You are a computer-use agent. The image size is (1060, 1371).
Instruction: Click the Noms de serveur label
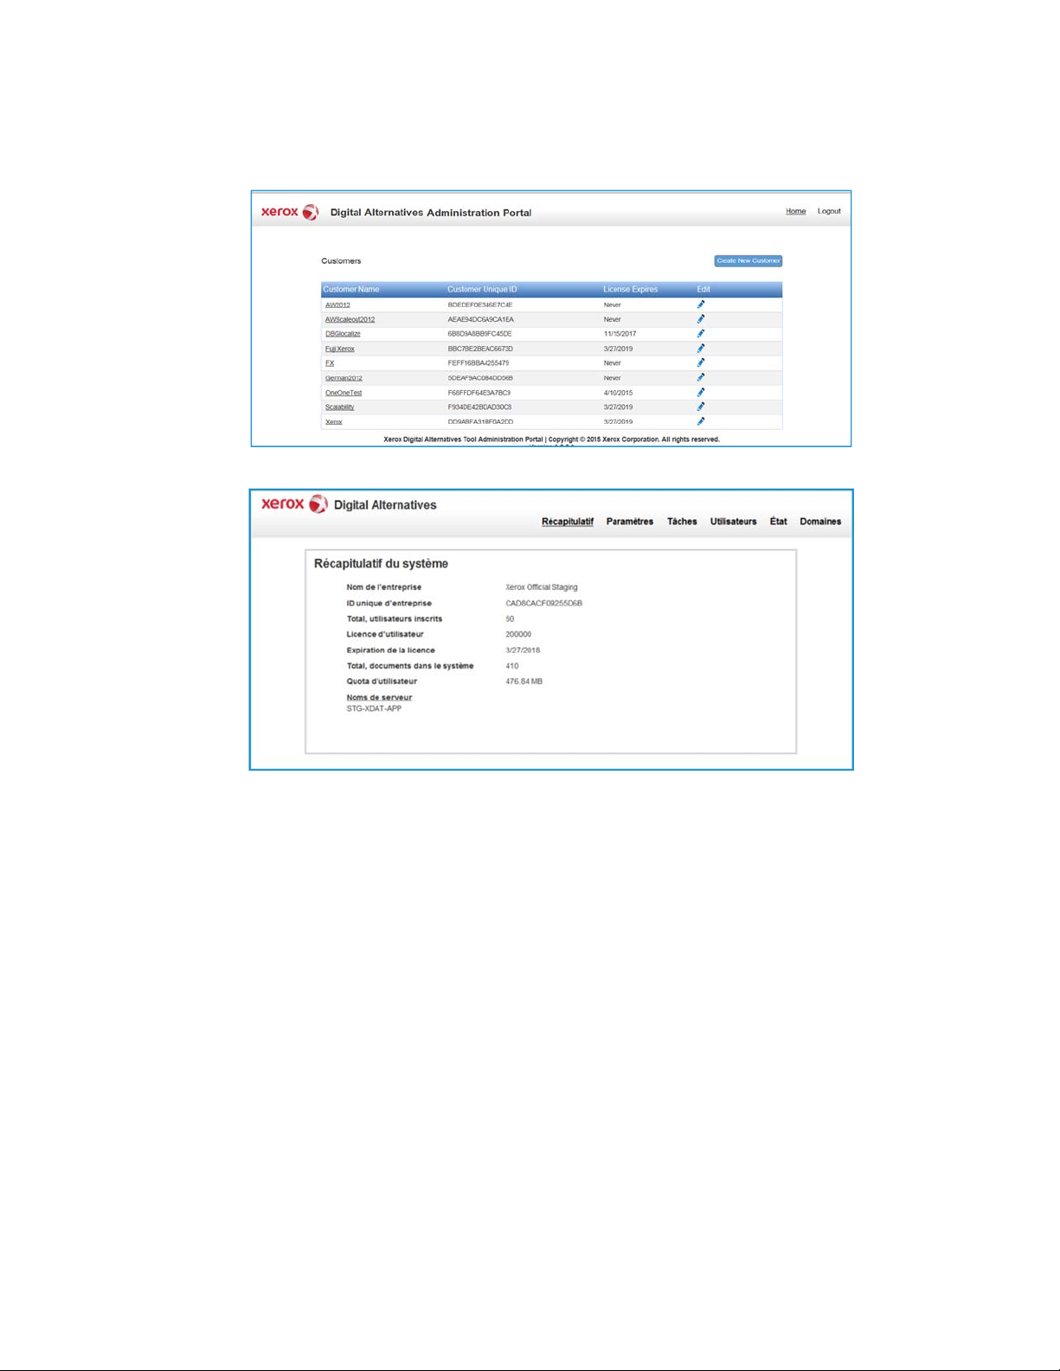coord(379,697)
